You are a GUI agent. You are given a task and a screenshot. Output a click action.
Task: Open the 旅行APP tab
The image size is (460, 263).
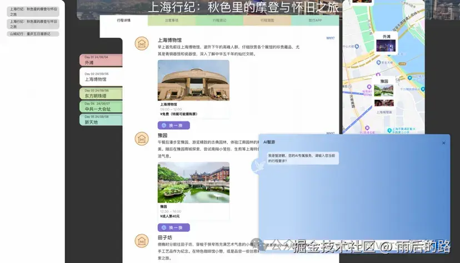click(x=315, y=21)
